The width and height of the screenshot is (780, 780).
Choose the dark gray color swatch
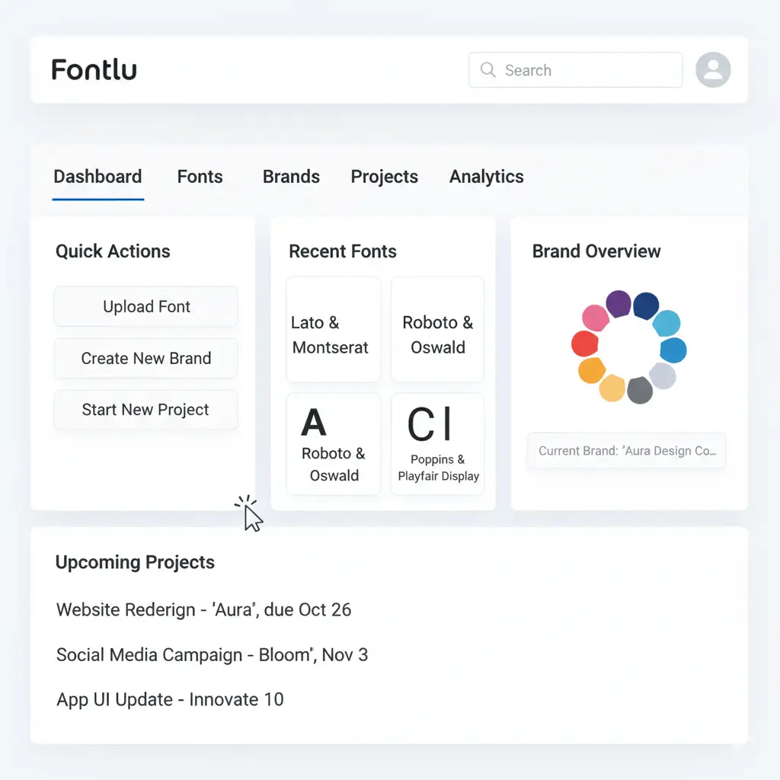[x=640, y=390]
